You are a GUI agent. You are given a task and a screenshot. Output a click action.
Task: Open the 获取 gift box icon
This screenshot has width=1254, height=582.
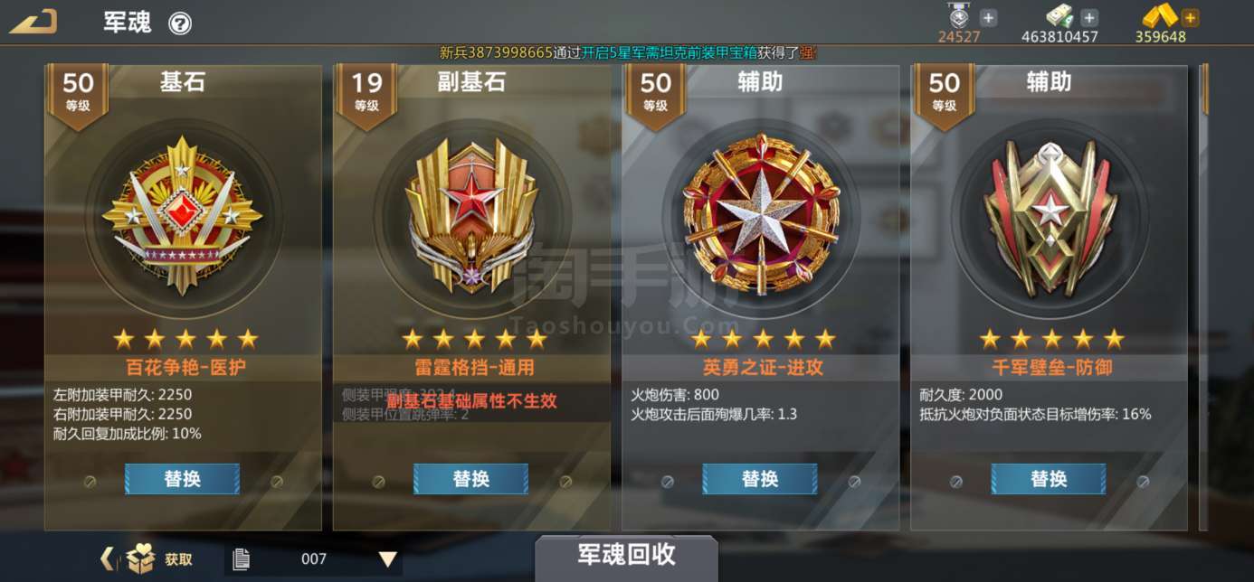140,559
